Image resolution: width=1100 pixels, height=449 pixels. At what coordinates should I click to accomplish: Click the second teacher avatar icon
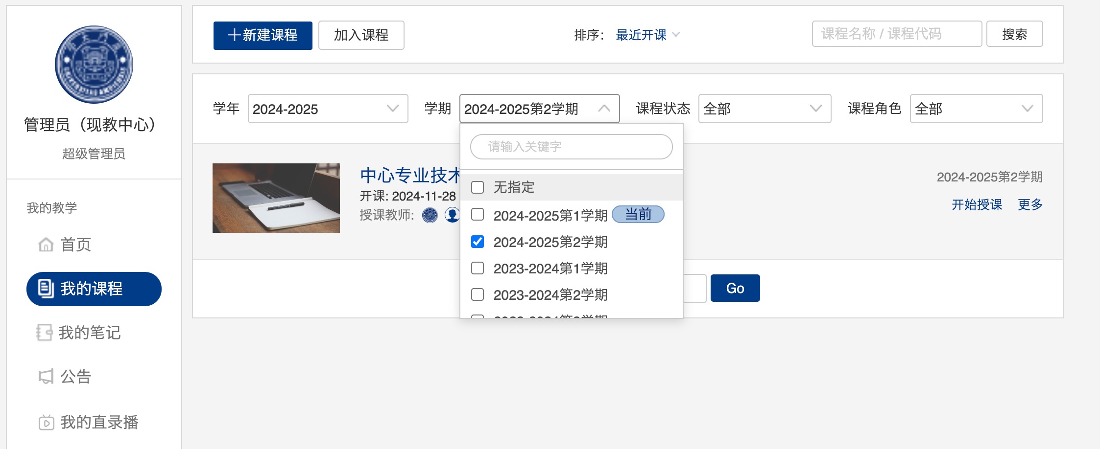point(452,215)
